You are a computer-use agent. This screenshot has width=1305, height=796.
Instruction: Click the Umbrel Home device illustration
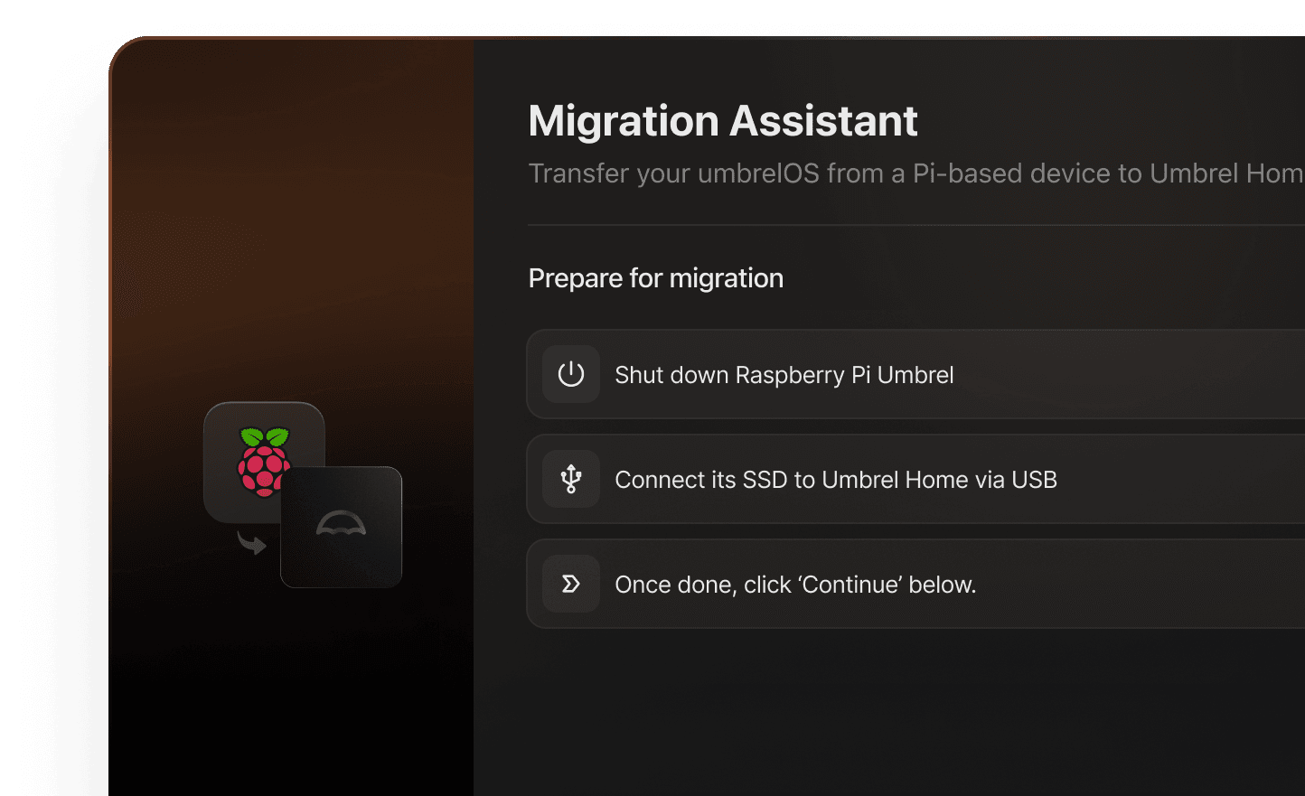click(x=342, y=527)
